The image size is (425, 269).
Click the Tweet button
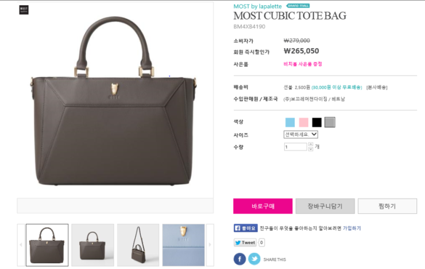(245, 243)
